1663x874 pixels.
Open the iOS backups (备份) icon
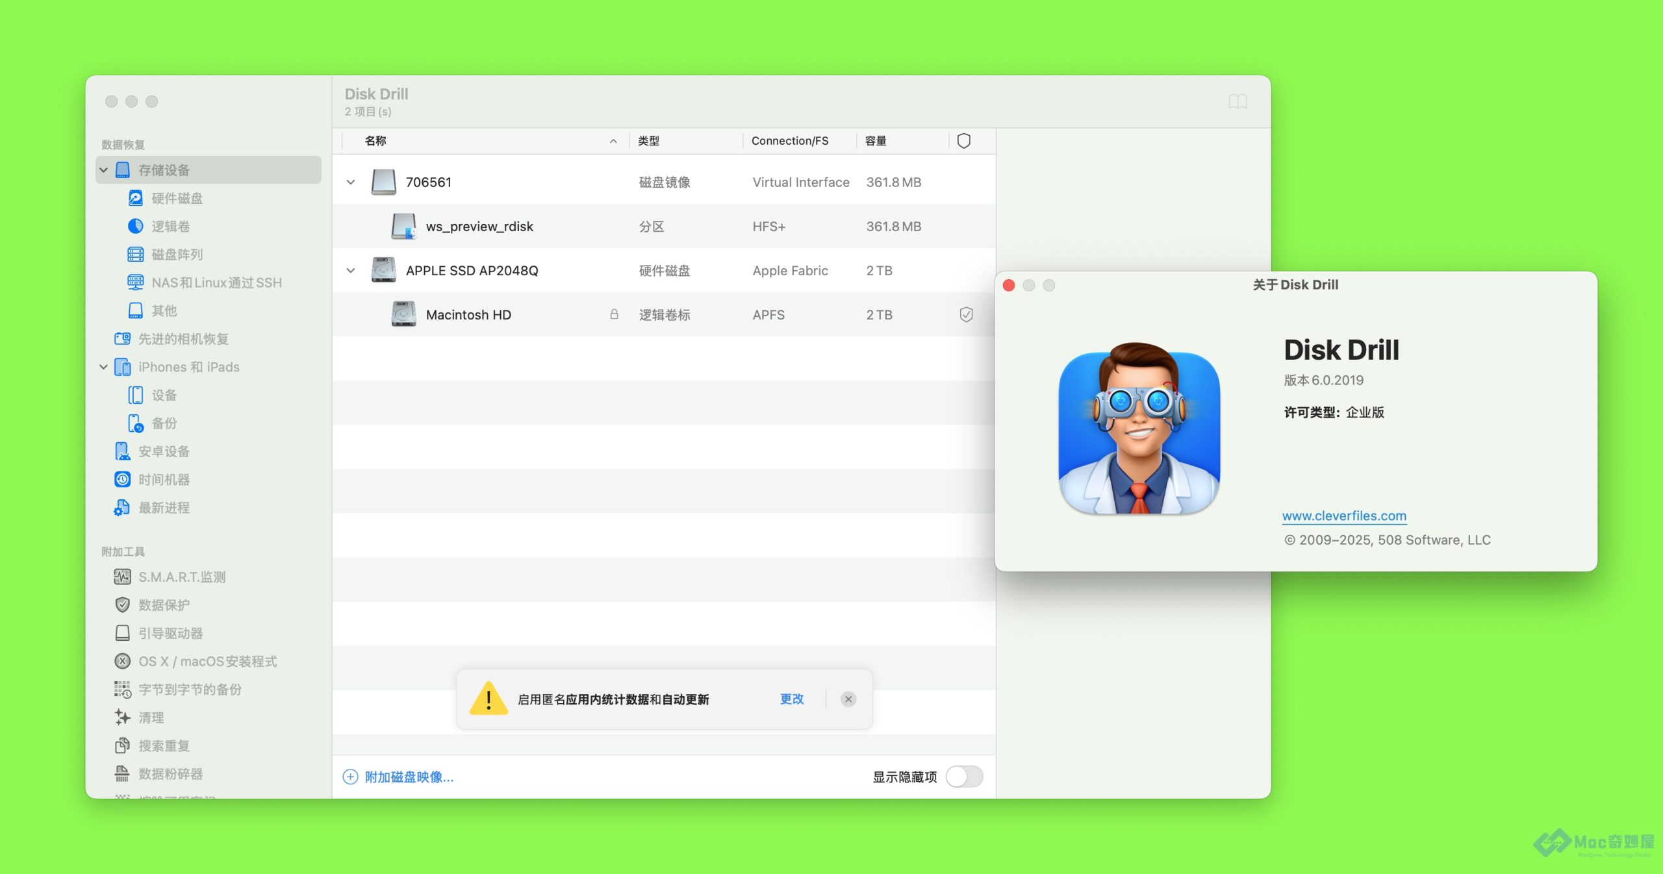click(x=135, y=423)
